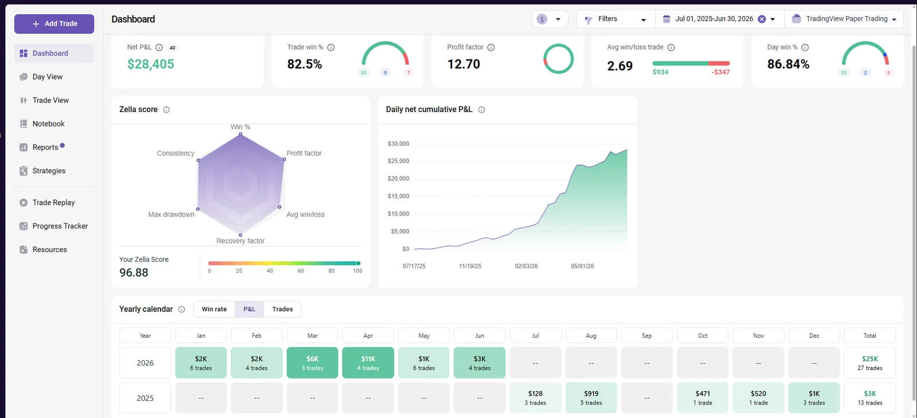
Task: Click the 96.88 Zella Score value
Action: 134,273
